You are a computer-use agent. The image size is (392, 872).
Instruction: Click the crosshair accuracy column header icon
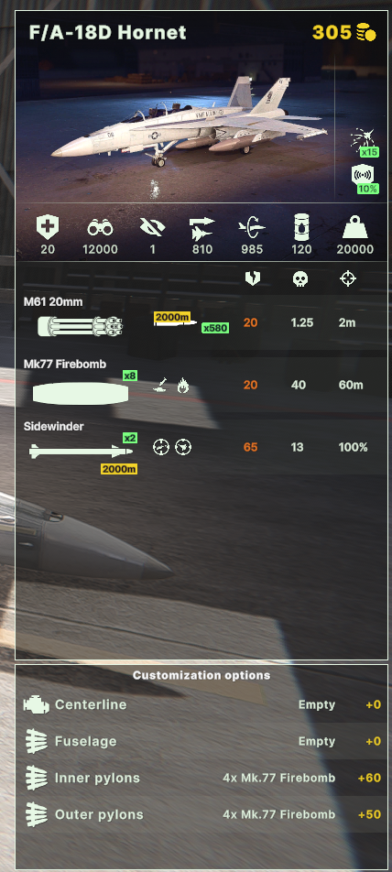pos(348,279)
